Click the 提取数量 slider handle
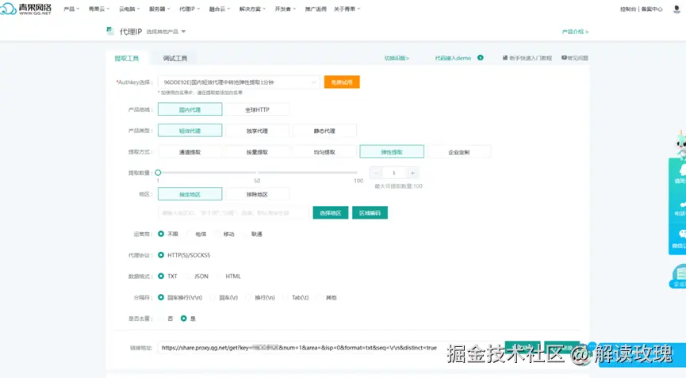 point(158,173)
